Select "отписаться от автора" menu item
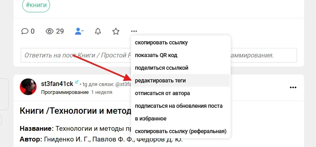Image resolution: width=316 pixels, height=147 pixels. point(181,93)
